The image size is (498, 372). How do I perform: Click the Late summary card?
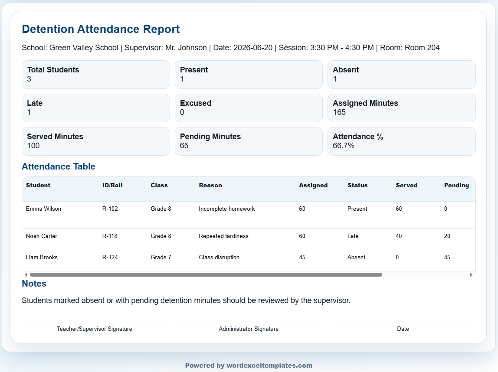96,108
